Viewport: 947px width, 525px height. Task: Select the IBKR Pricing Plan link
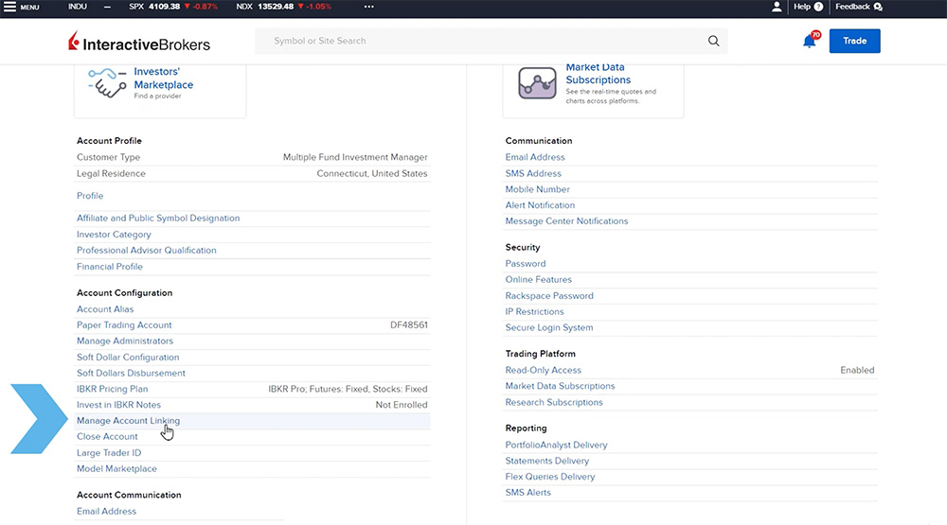tap(112, 389)
